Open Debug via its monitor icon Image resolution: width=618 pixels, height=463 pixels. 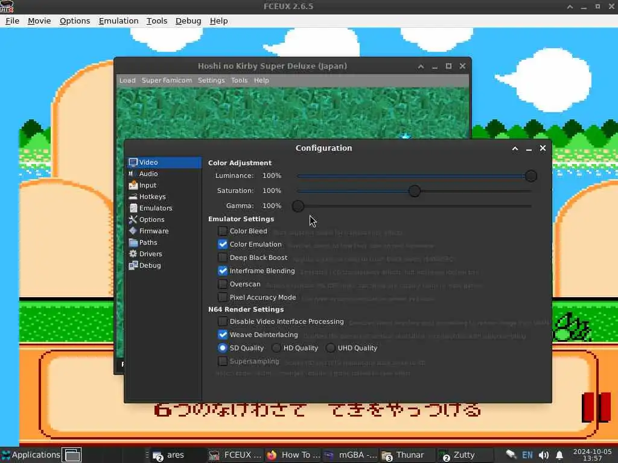(133, 265)
